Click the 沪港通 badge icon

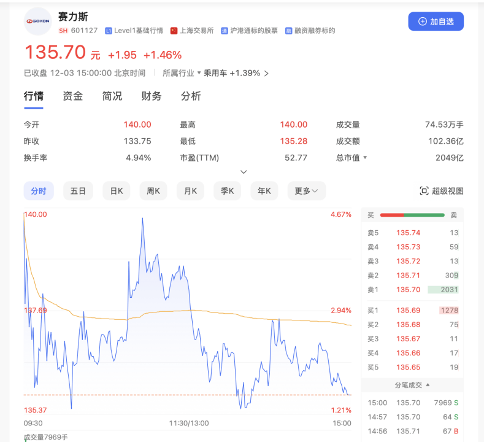click(x=225, y=31)
